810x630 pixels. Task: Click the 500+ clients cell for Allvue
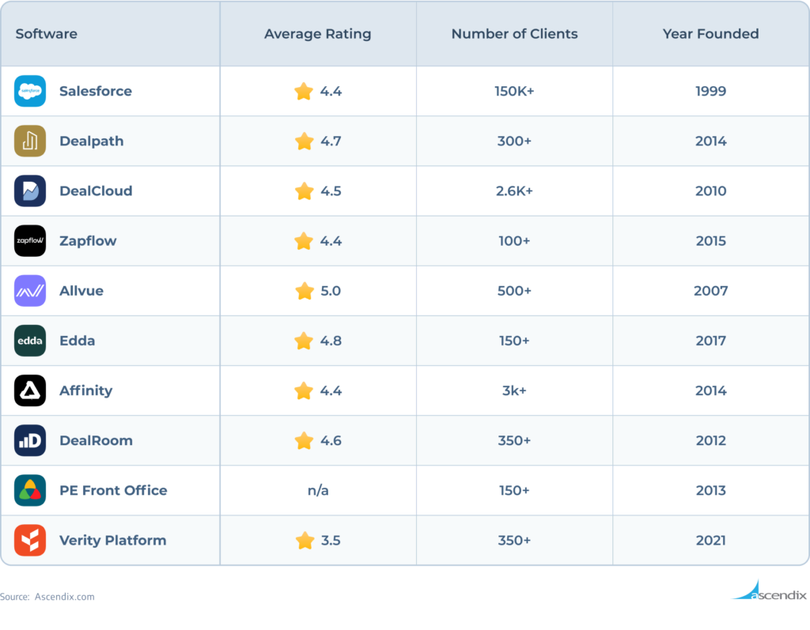[514, 291]
